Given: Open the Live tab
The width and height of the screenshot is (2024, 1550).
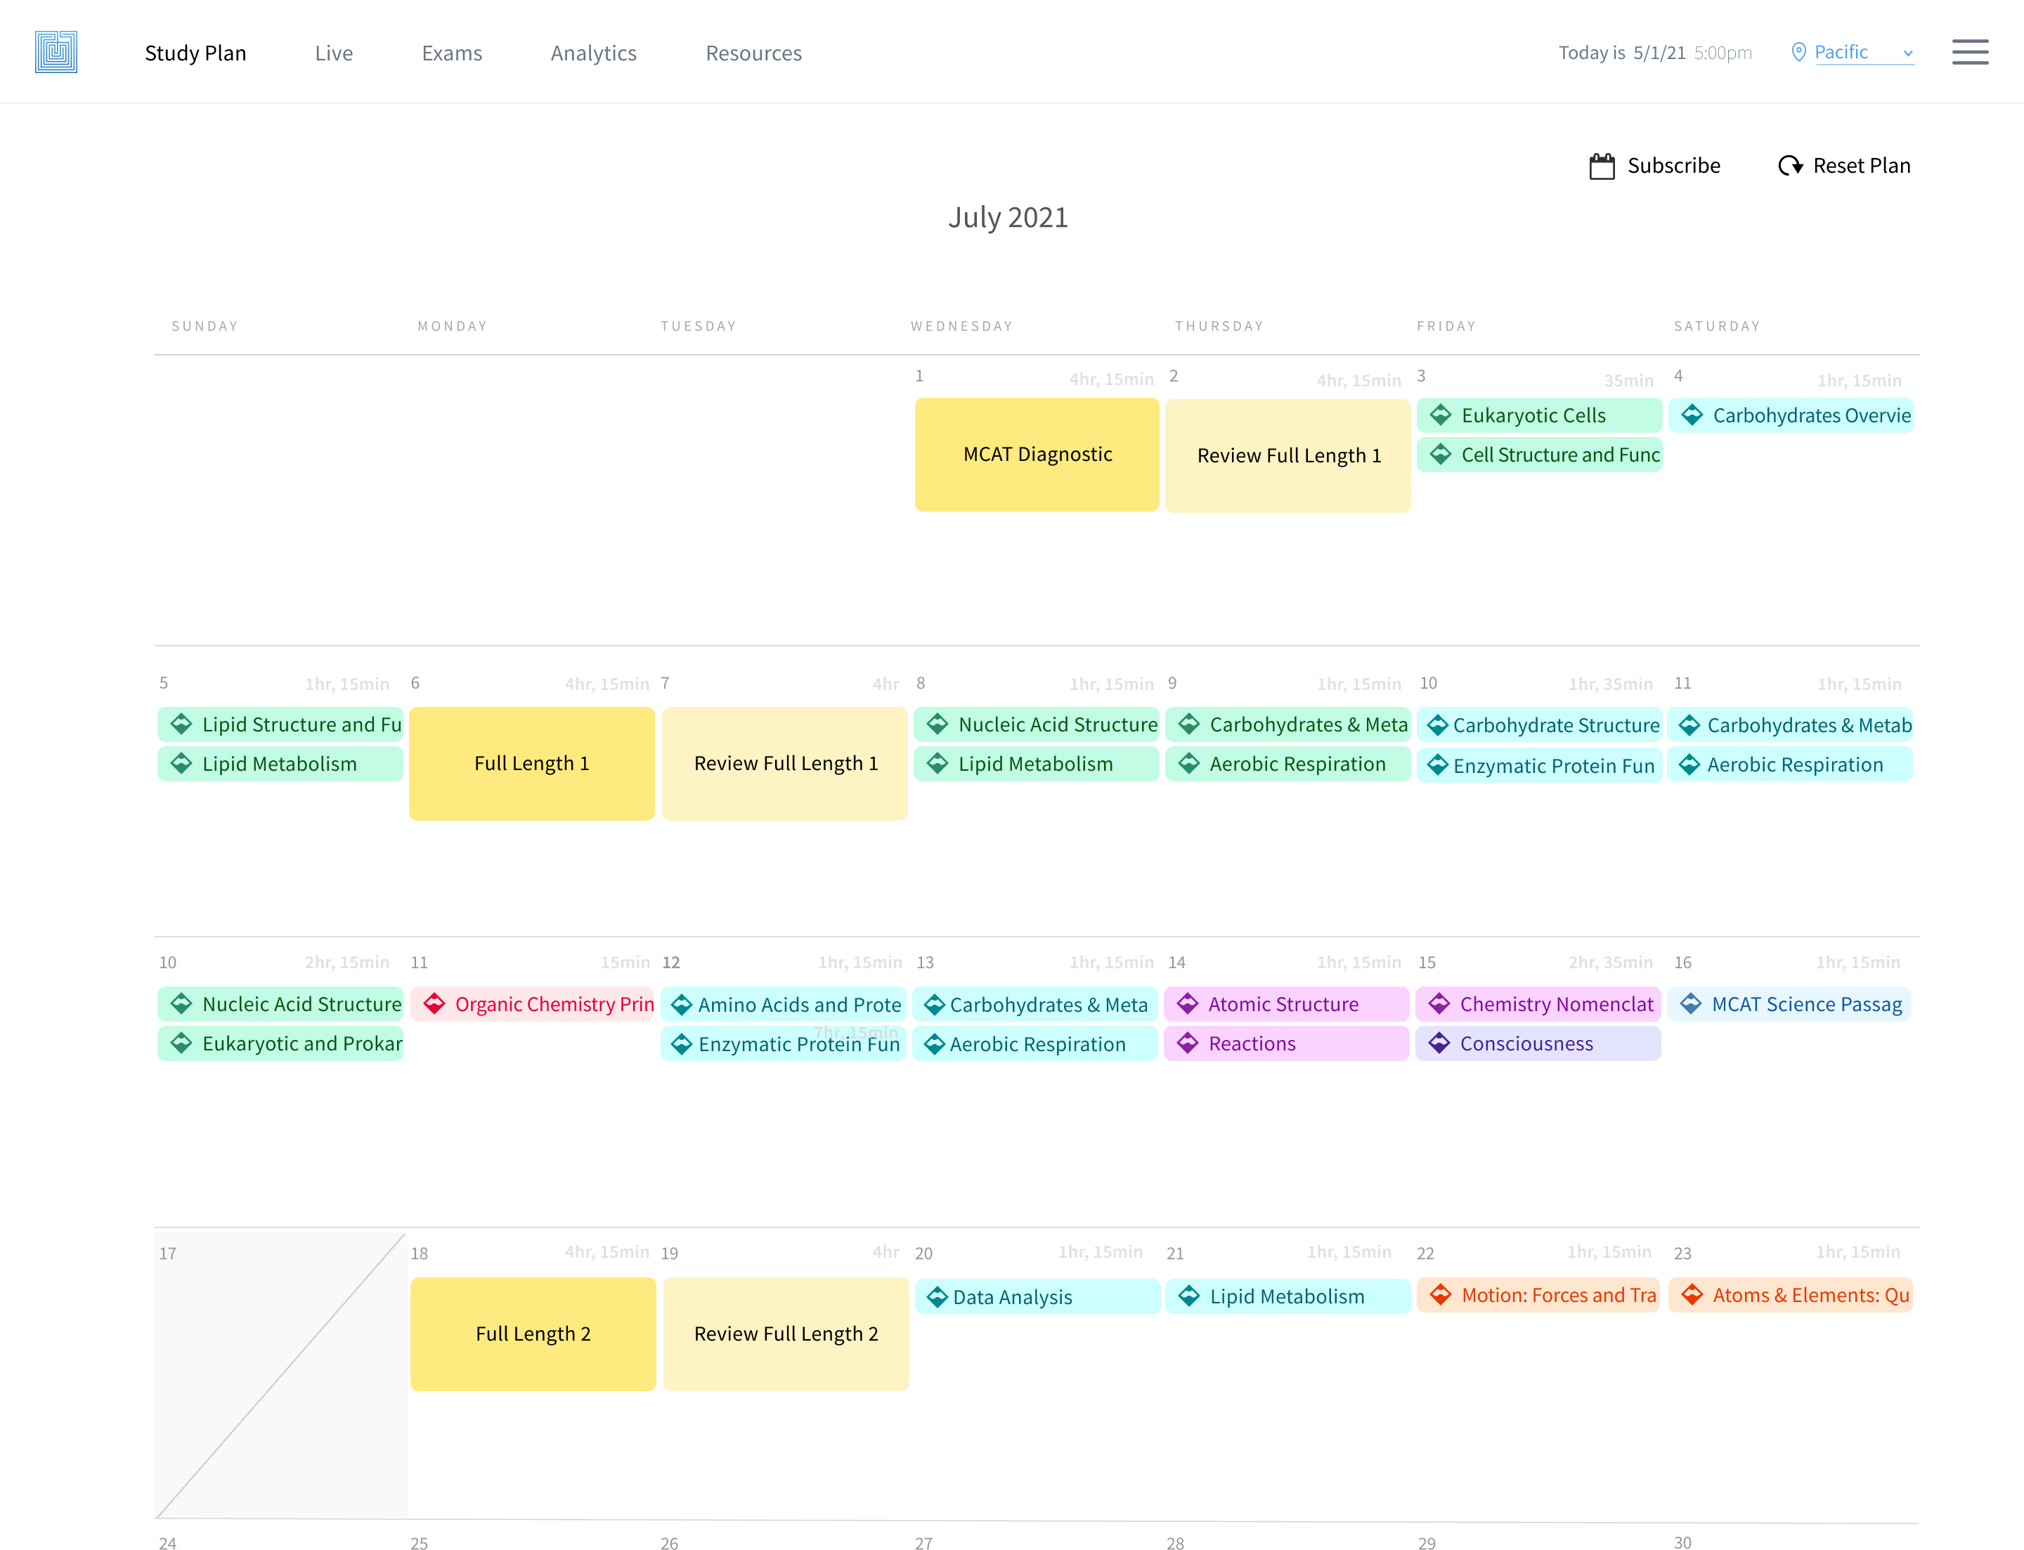Looking at the screenshot, I should [333, 53].
